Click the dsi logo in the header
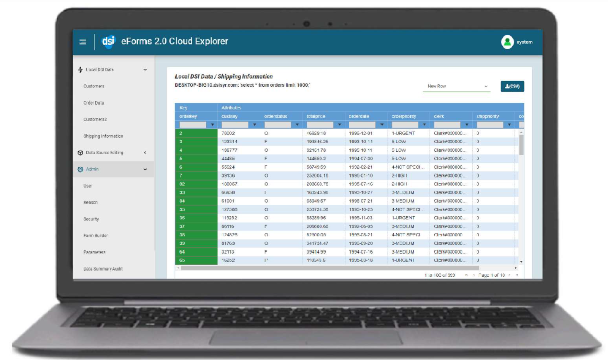 pos(108,41)
